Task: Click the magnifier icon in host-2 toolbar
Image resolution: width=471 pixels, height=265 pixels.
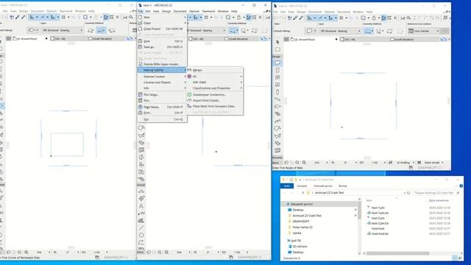Action: point(408,18)
